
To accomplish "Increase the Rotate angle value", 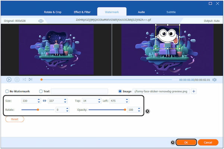I will click(x=67, y=109).
